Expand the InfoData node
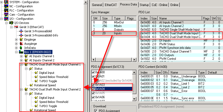Viewport: 223px width, 112px height. (x=16, y=48)
